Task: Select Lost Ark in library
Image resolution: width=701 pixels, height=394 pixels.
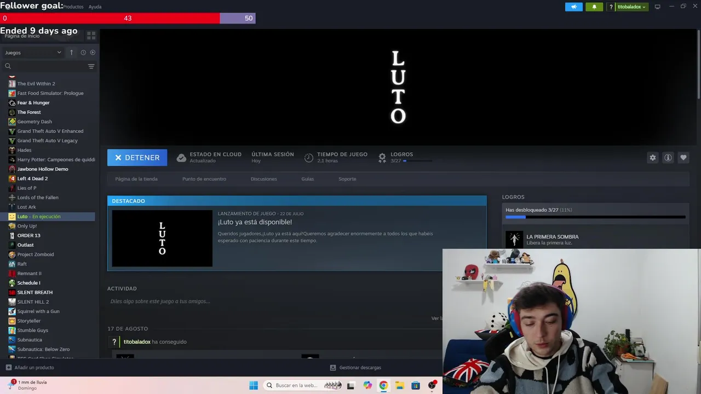Action: (26, 207)
